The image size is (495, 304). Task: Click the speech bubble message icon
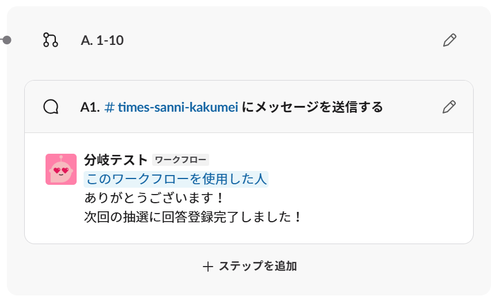tap(51, 107)
